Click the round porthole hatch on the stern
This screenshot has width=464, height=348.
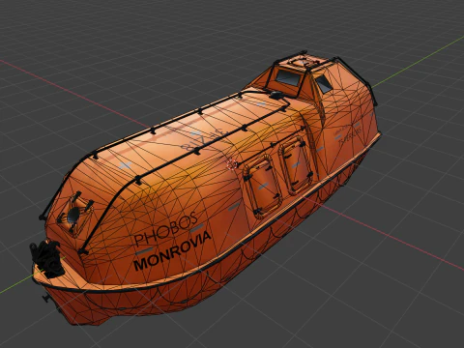(74, 214)
